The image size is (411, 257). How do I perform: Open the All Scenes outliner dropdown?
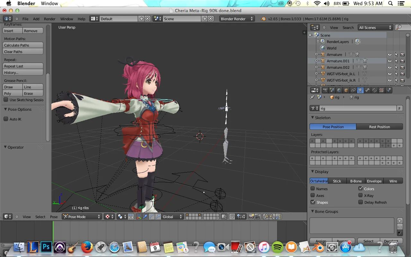coord(375,28)
